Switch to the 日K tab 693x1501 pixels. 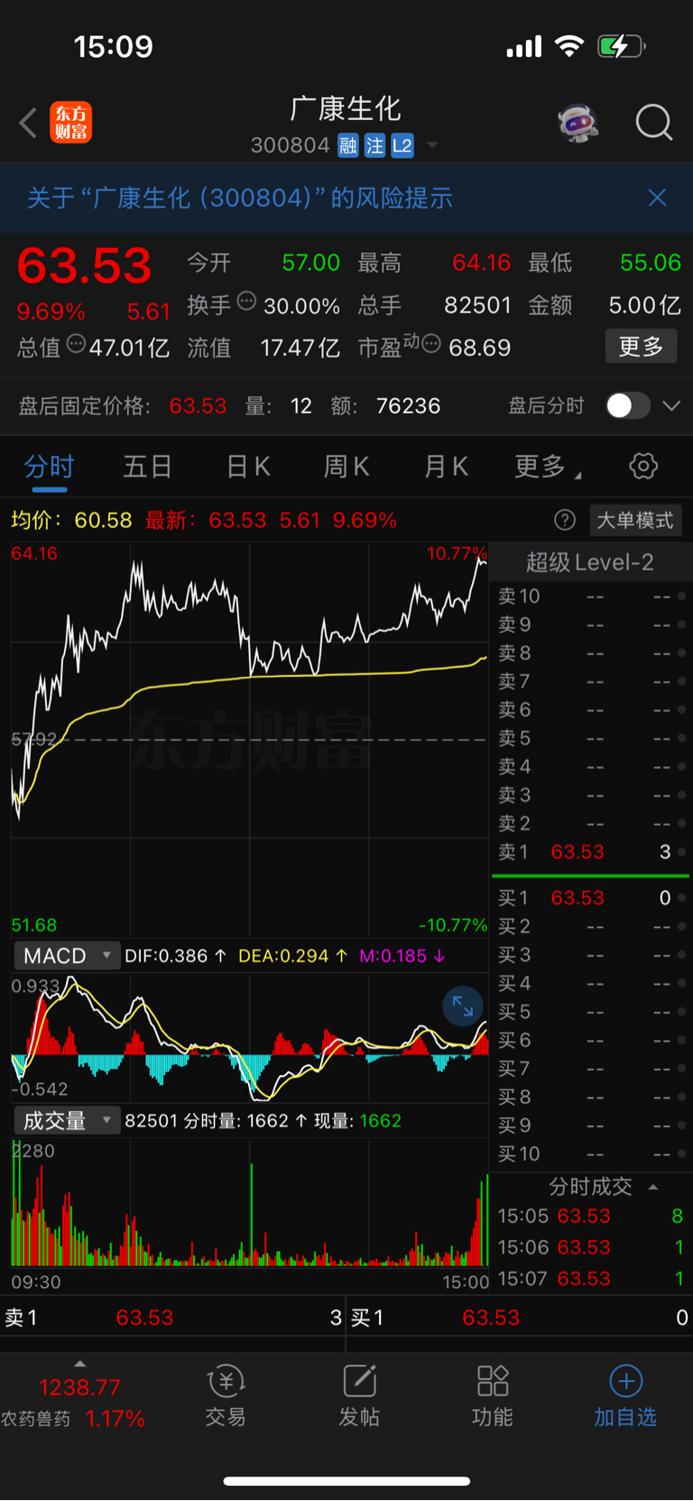pyautogui.click(x=248, y=467)
